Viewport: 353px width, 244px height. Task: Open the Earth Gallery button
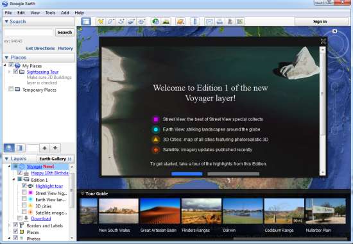[x=55, y=159]
